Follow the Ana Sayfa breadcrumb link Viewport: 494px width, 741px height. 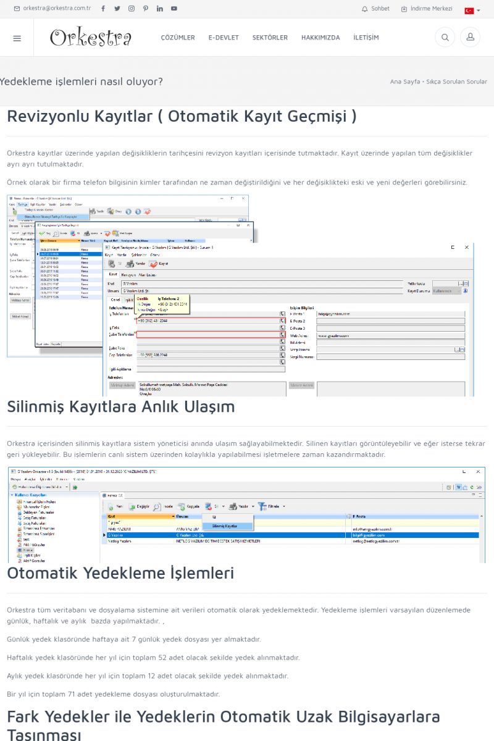pyautogui.click(x=405, y=82)
